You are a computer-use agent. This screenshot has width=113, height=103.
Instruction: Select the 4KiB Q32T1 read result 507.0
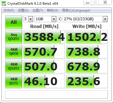click(44, 67)
